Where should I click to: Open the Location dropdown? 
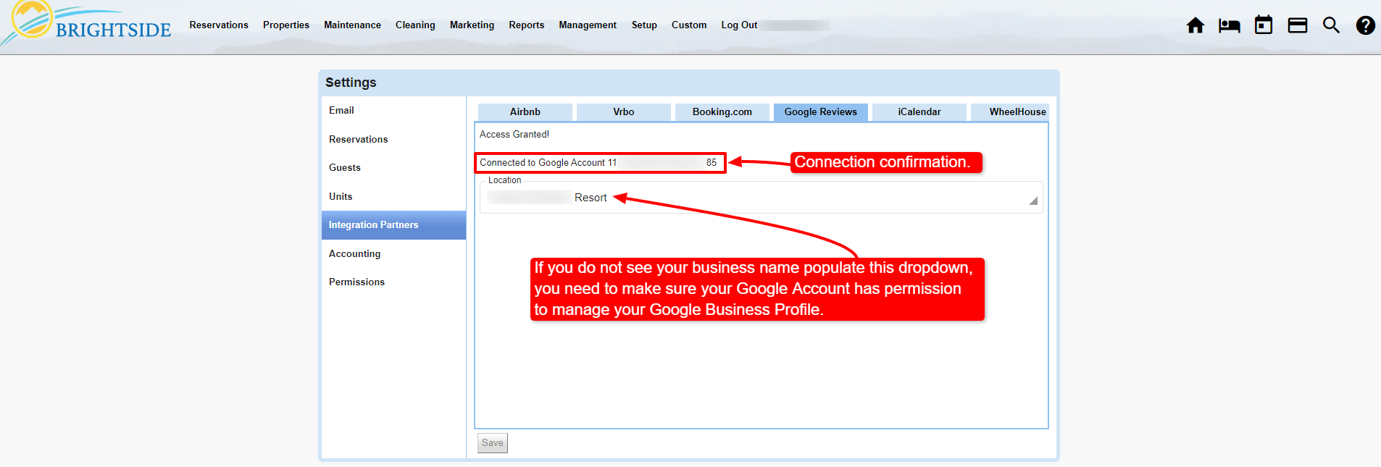pyautogui.click(x=761, y=198)
